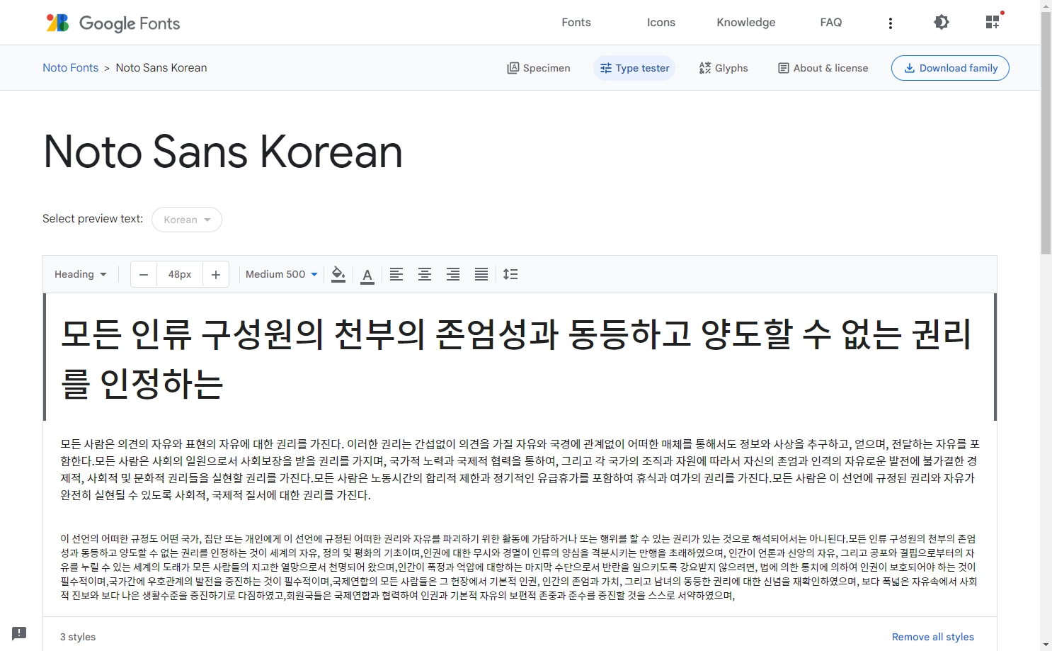Click the Glyphs tab icon
Viewport: 1052px width, 651px height.
tap(705, 68)
